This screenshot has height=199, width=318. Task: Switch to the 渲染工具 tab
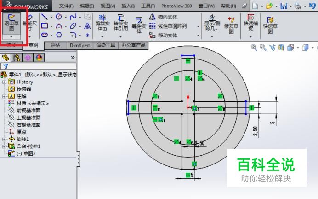point(106,46)
